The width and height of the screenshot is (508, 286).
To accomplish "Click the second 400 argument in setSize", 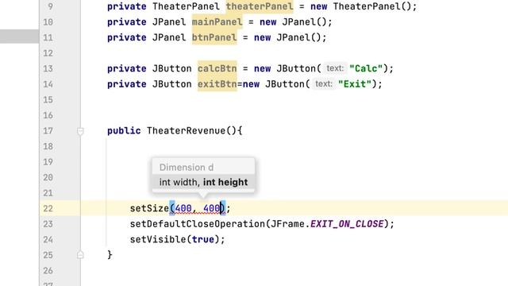I will click(212, 208).
